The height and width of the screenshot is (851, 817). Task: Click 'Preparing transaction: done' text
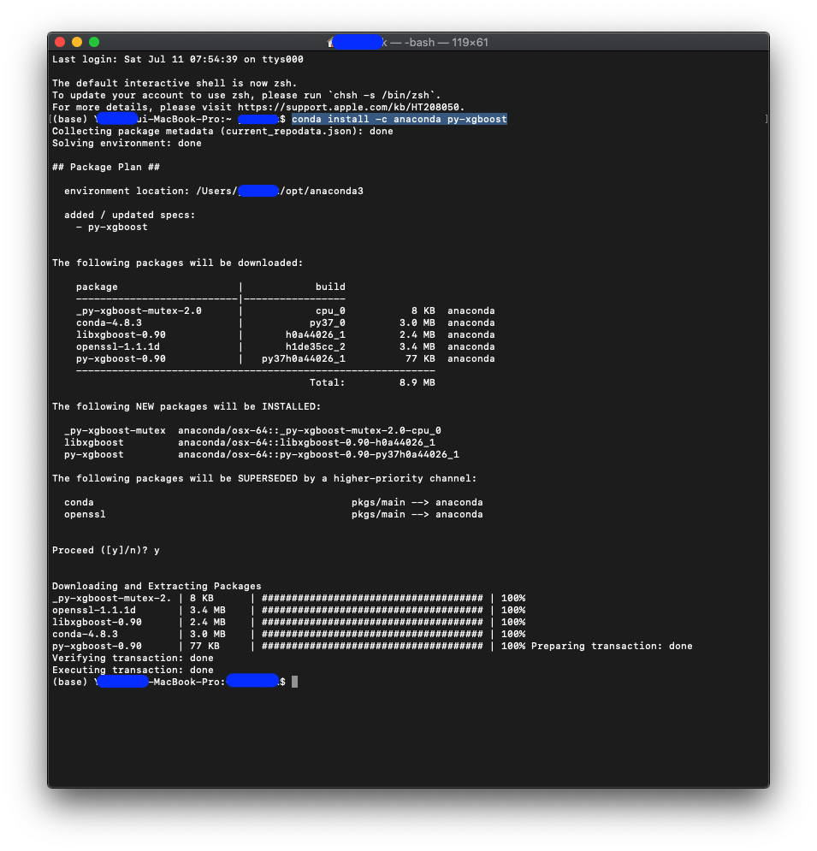(612, 645)
